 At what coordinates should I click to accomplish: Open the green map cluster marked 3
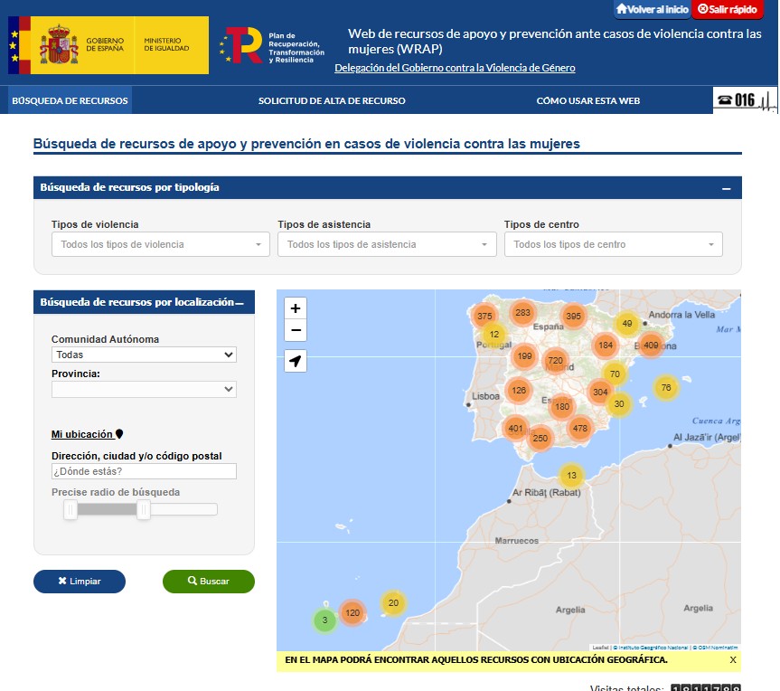[324, 620]
